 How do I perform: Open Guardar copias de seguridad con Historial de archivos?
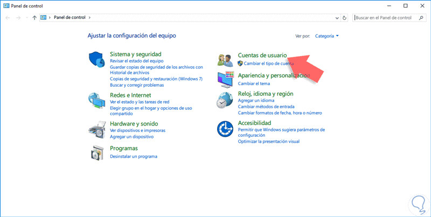coord(156,70)
